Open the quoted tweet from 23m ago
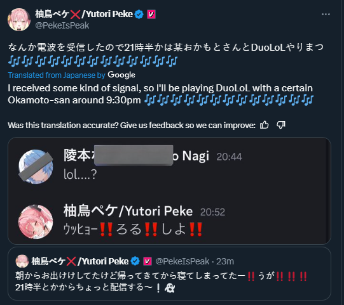This screenshot has width=344, height=305. (169, 274)
